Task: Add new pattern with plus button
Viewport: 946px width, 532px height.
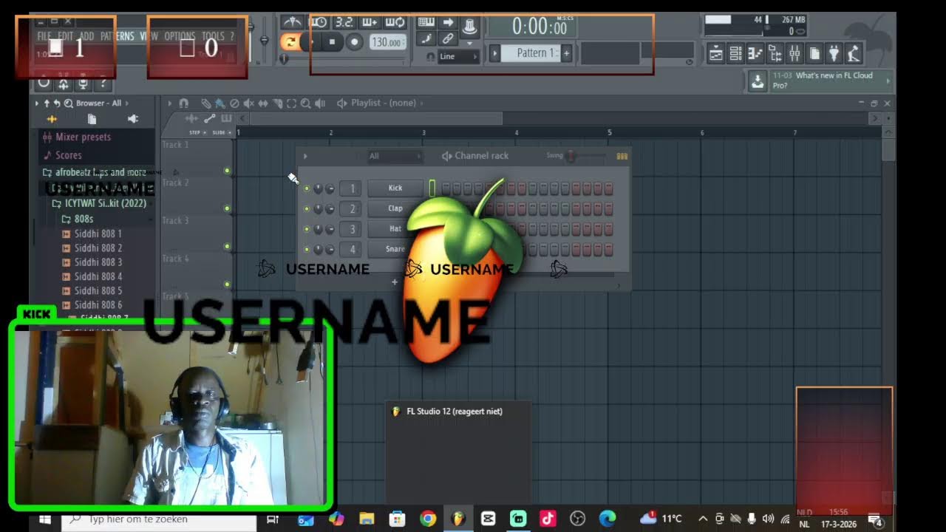Action: pyautogui.click(x=567, y=52)
